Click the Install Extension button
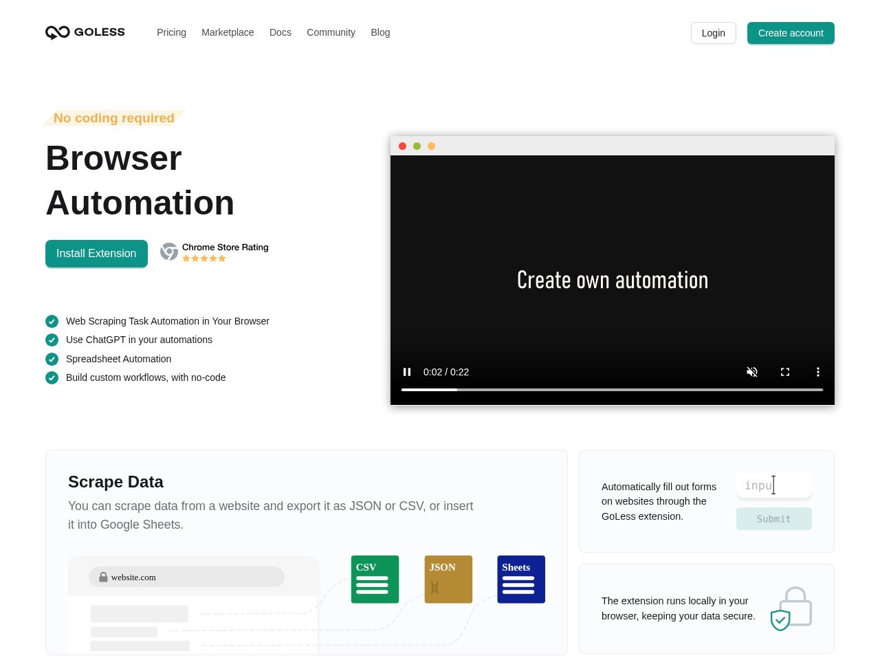This screenshot has height=660, width=880. point(96,254)
